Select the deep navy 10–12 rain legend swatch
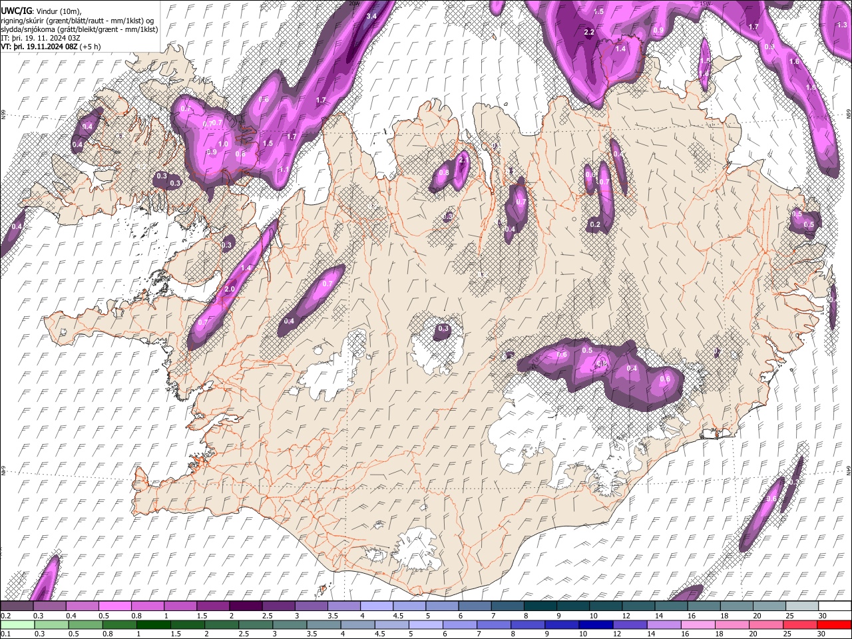The image size is (852, 639). tap(596, 624)
